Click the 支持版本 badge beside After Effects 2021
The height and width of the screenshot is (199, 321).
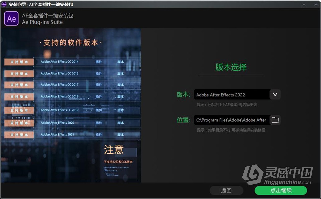tap(19, 135)
